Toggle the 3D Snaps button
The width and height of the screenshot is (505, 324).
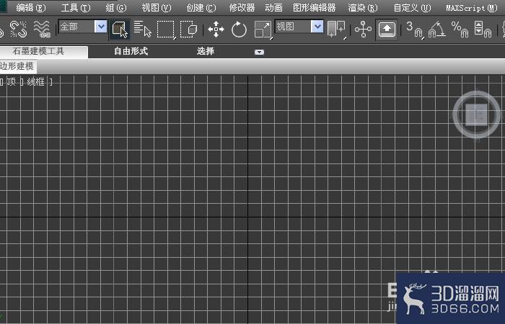pos(415,30)
